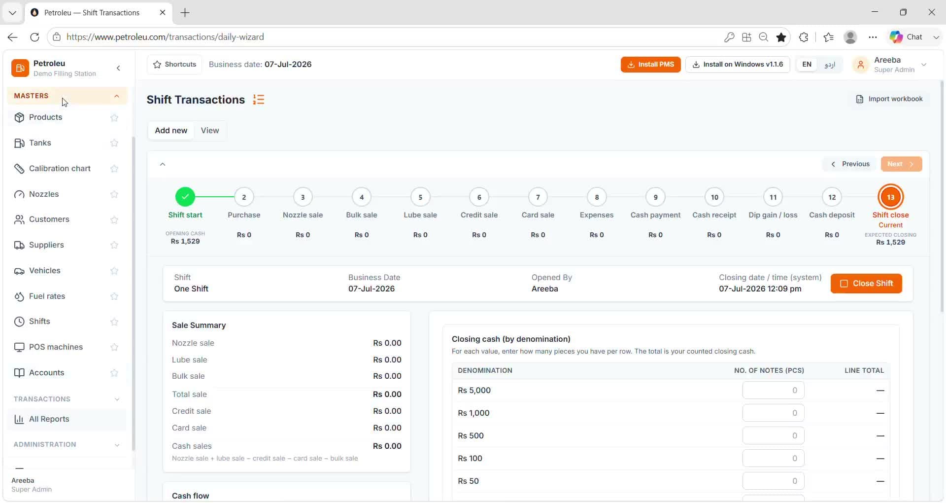Click the sidebar scrollbar
Screen dimensions: 946x503
(133, 293)
